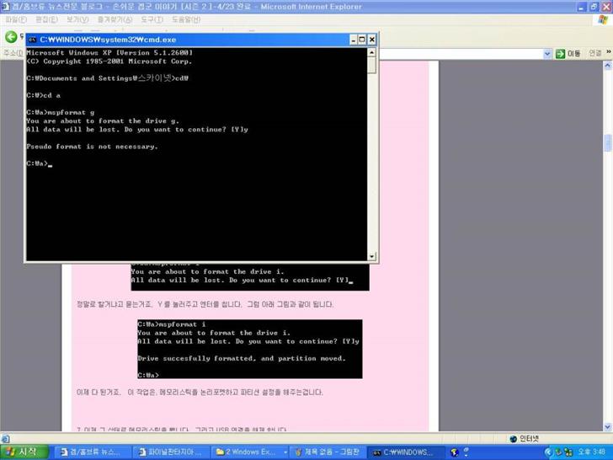Click the cmd window scroll up arrow

[372, 52]
